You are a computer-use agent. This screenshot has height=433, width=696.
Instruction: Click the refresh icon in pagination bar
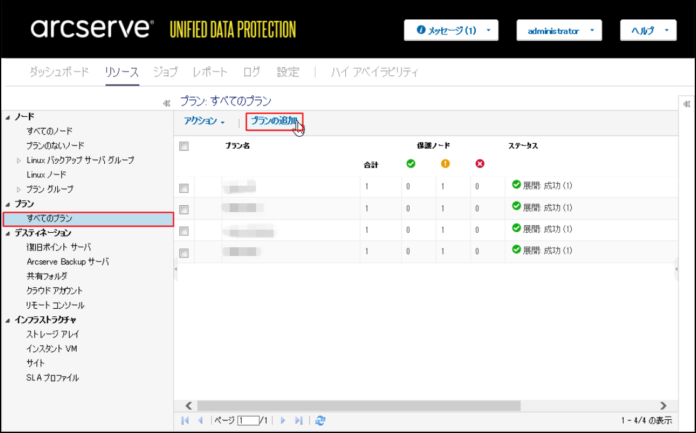(320, 420)
